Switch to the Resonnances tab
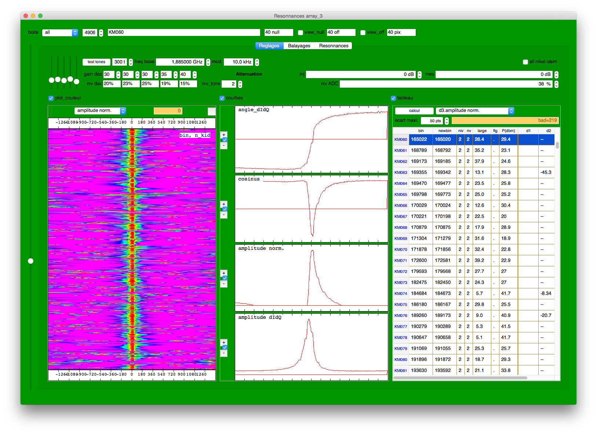This screenshot has height=434, width=597. tap(334, 46)
